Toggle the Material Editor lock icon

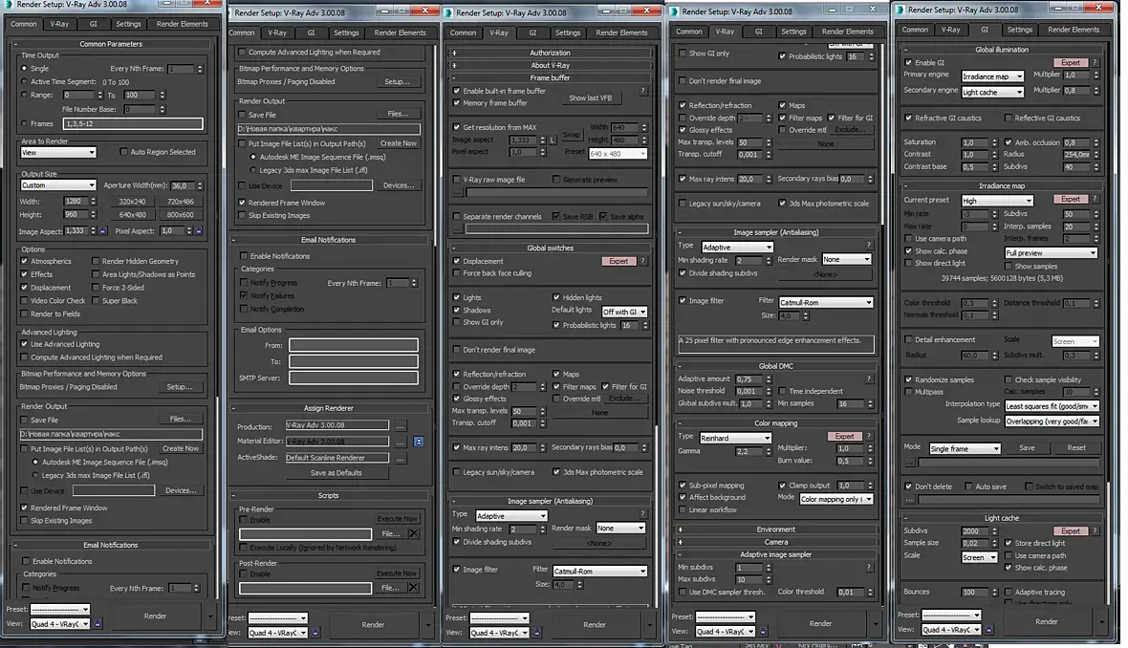point(419,442)
